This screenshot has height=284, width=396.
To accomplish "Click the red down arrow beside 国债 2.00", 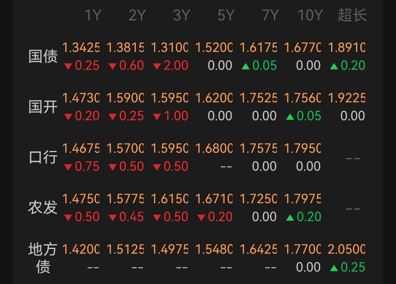I will pos(157,66).
